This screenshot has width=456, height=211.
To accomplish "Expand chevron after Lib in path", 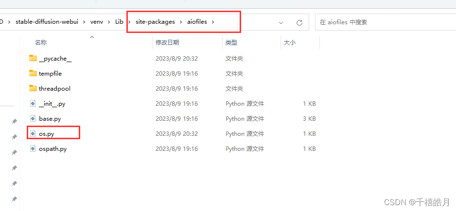I will (129, 22).
